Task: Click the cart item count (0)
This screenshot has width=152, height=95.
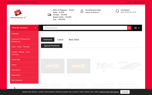Action: (139, 28)
